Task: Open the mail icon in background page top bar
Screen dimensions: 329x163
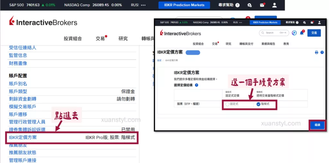Action: [262, 5]
